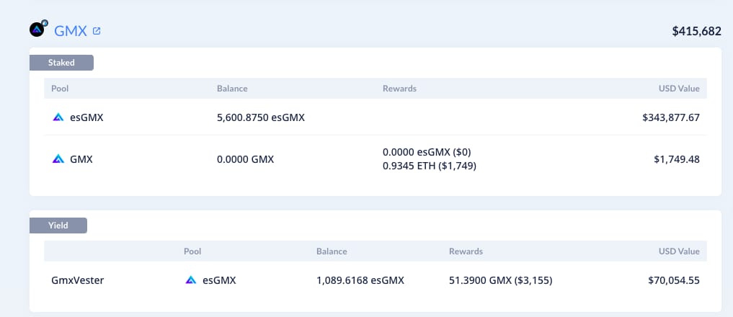Open the GMX protocol title link

tap(71, 31)
